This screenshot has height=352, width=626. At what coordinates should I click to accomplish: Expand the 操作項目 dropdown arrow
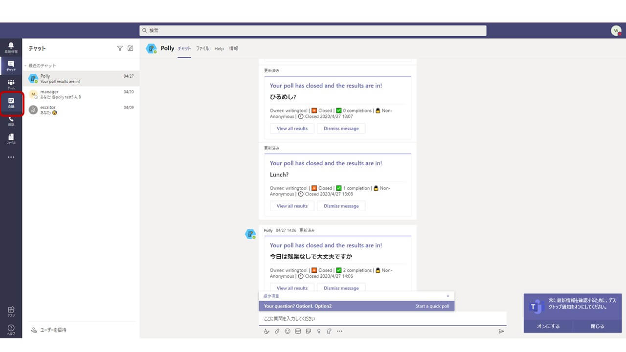[447, 296]
